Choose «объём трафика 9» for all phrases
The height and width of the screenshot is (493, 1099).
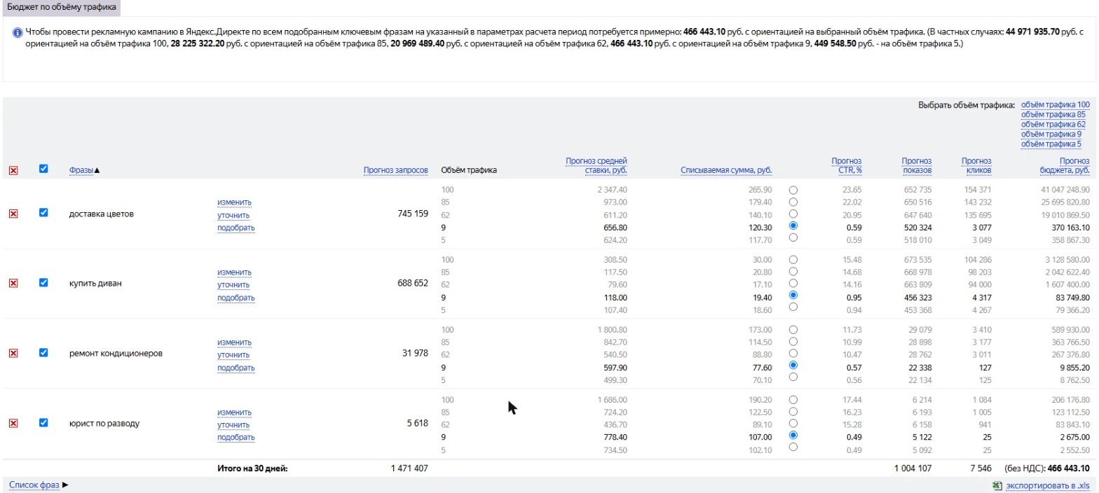click(1051, 134)
